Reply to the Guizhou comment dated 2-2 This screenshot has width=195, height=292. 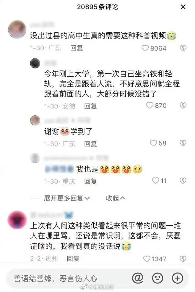73,258
